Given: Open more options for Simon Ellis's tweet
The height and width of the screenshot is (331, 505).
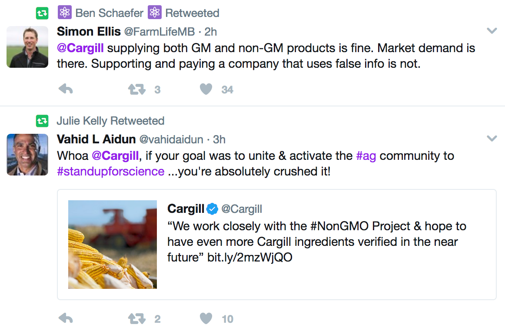Looking at the screenshot, I should [x=492, y=31].
